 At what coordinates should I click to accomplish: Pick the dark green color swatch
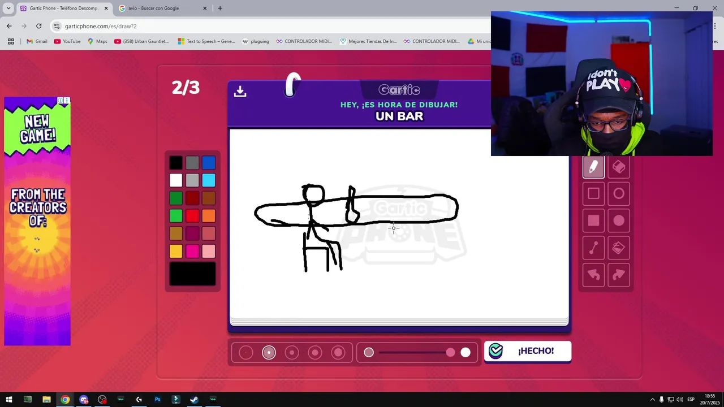[176, 198]
